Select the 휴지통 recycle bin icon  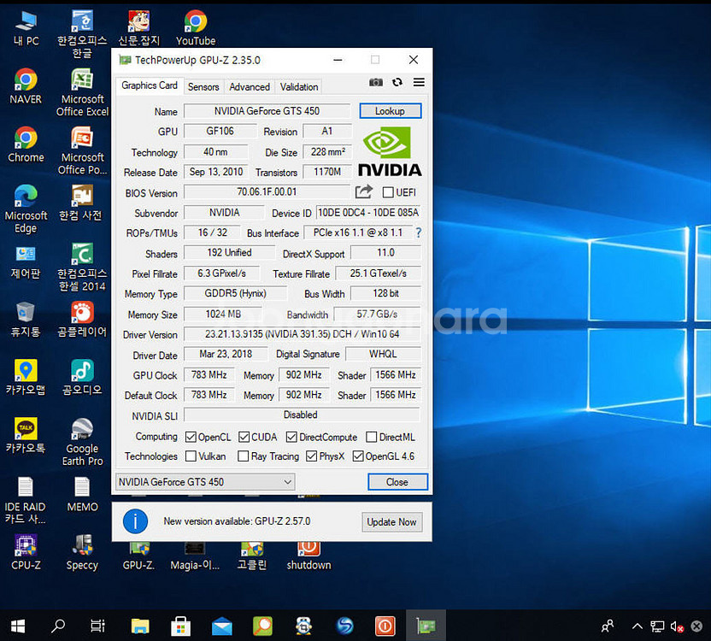(26, 320)
